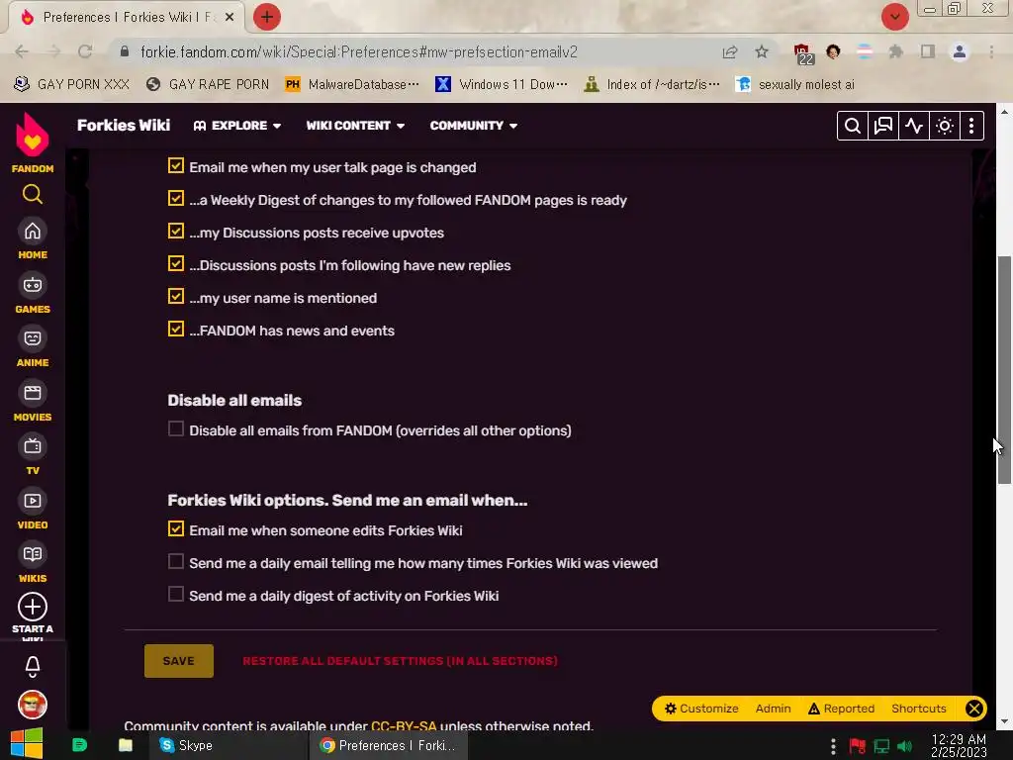Uncheck Email me when someone edits Forkies Wiki

point(176,528)
